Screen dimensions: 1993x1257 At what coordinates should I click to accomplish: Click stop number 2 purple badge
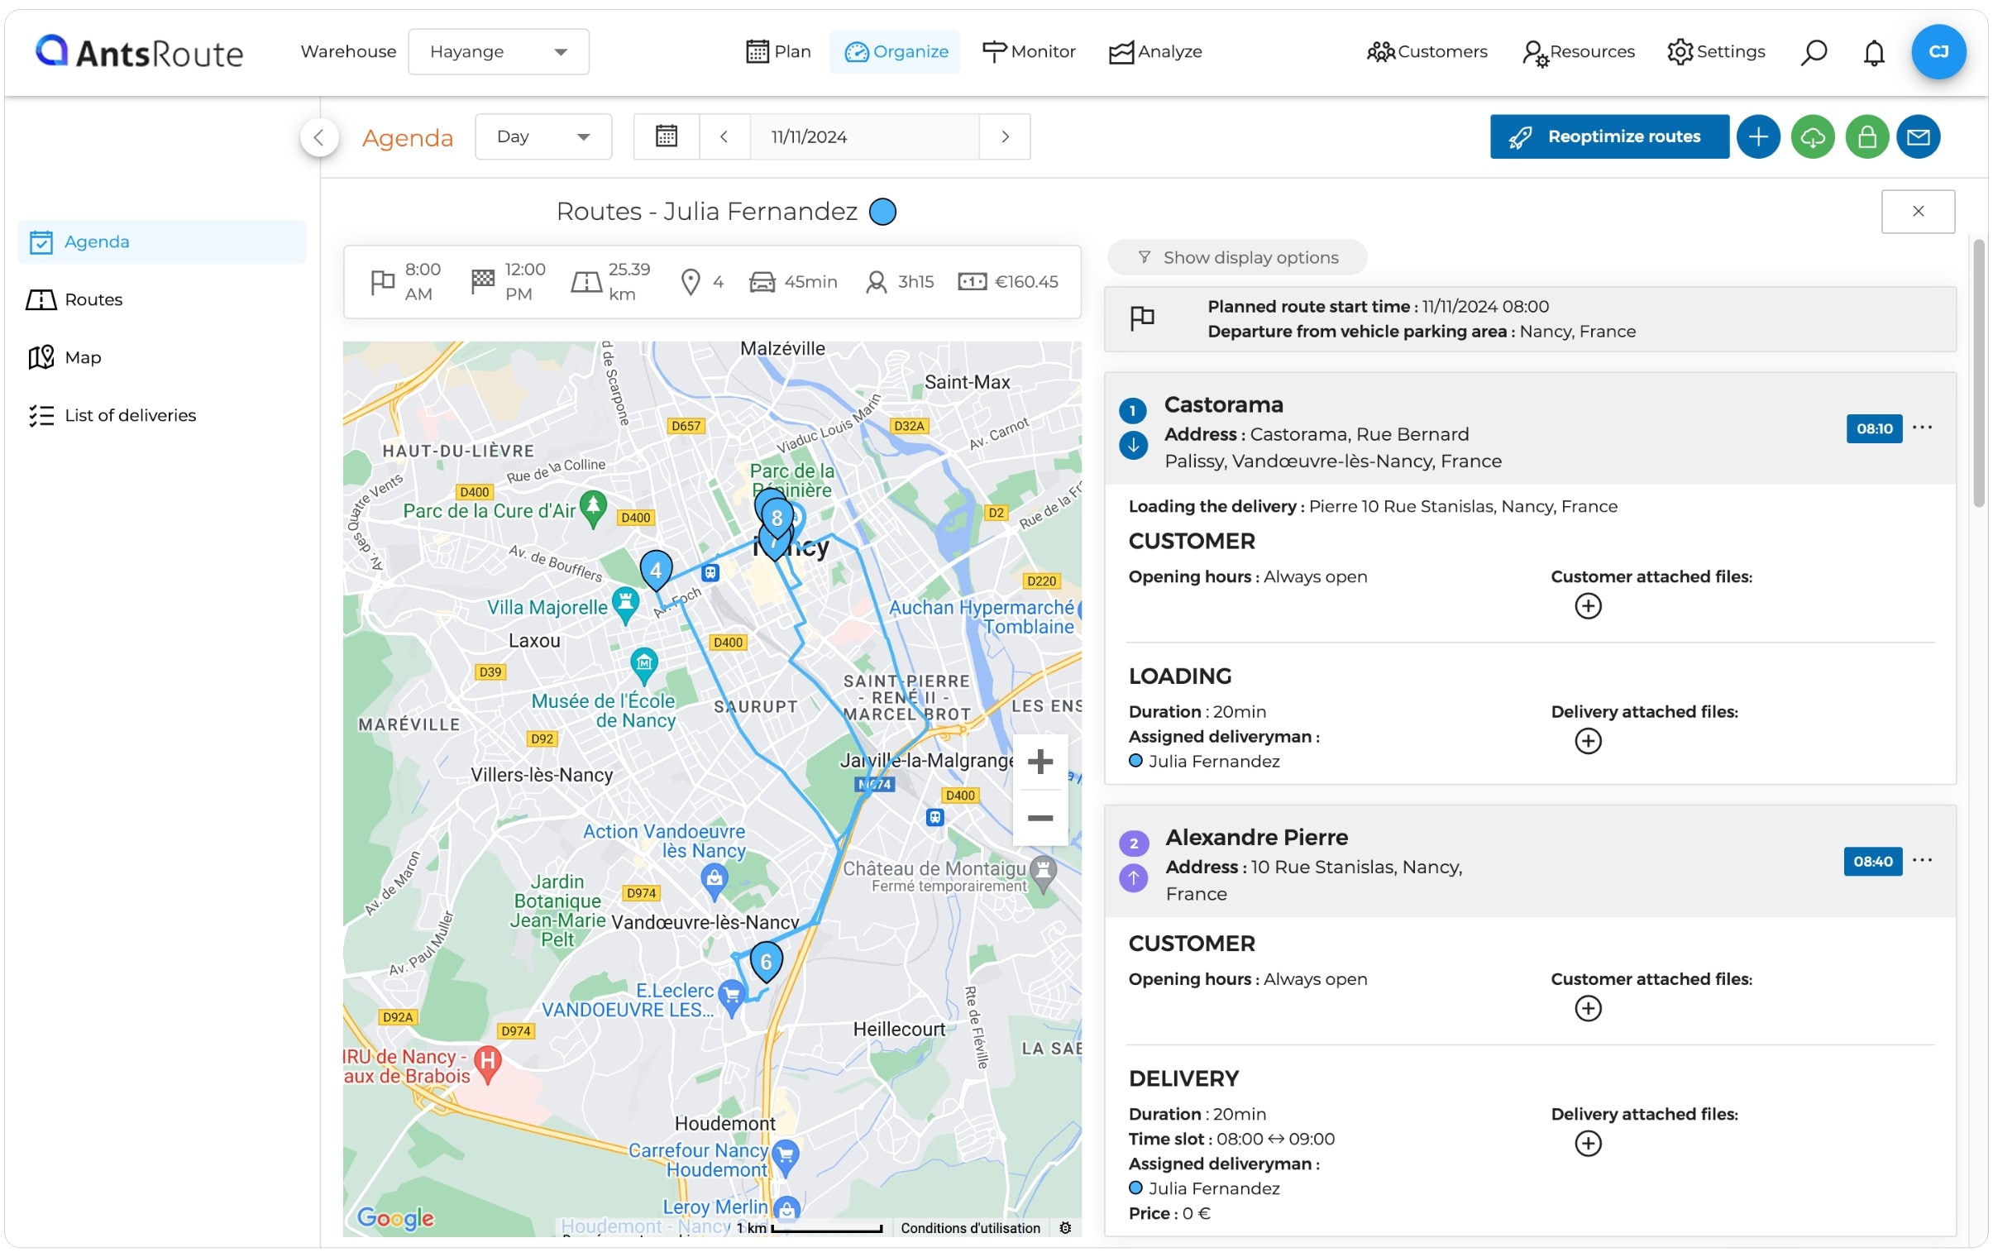pos(1133,844)
